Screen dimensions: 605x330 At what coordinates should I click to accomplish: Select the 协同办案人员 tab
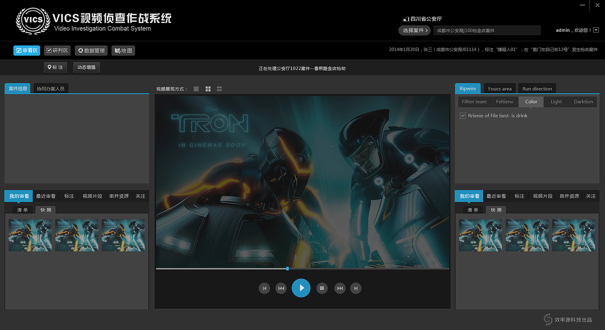click(51, 88)
